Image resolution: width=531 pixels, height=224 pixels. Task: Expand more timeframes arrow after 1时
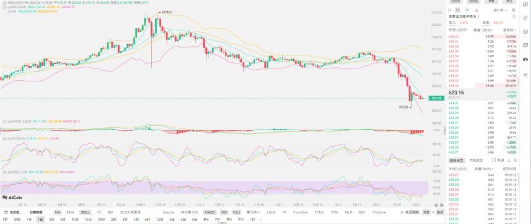pos(261,219)
